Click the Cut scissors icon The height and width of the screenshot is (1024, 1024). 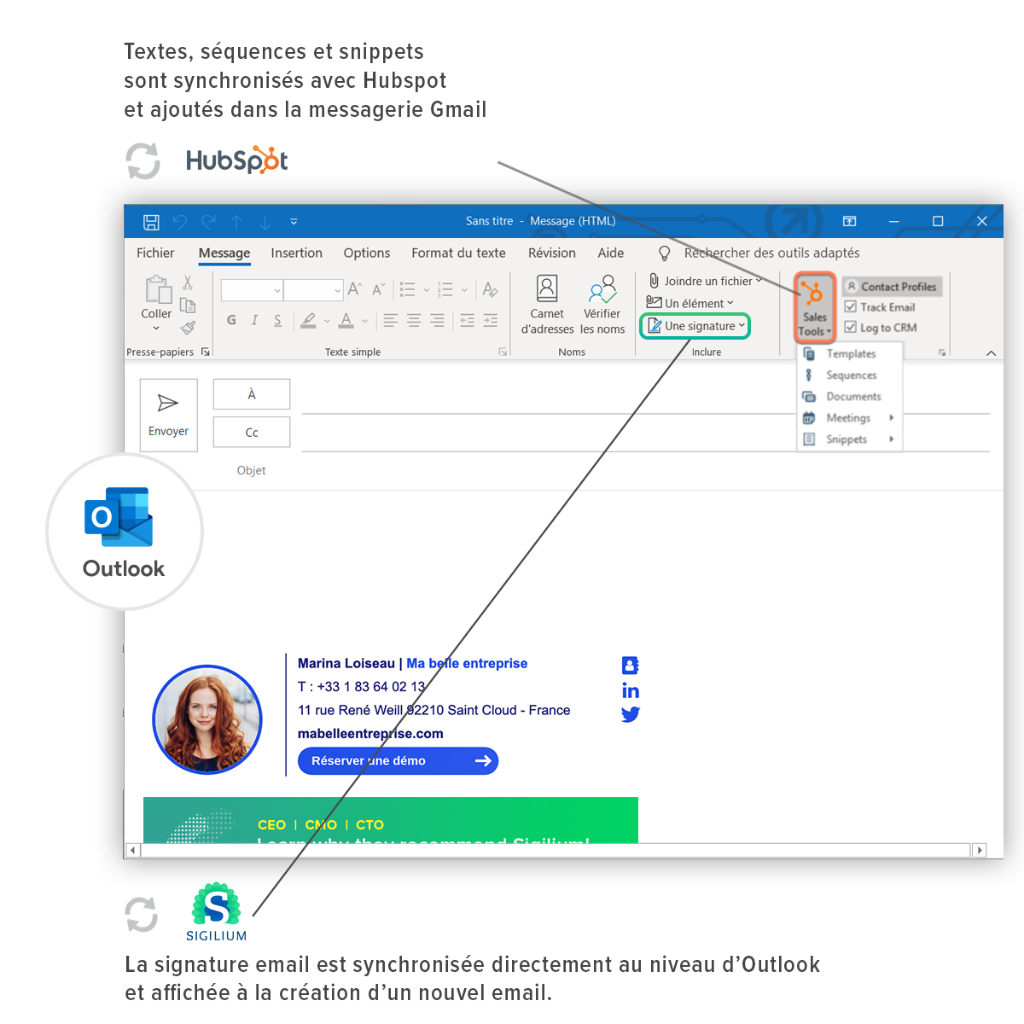pos(188,282)
